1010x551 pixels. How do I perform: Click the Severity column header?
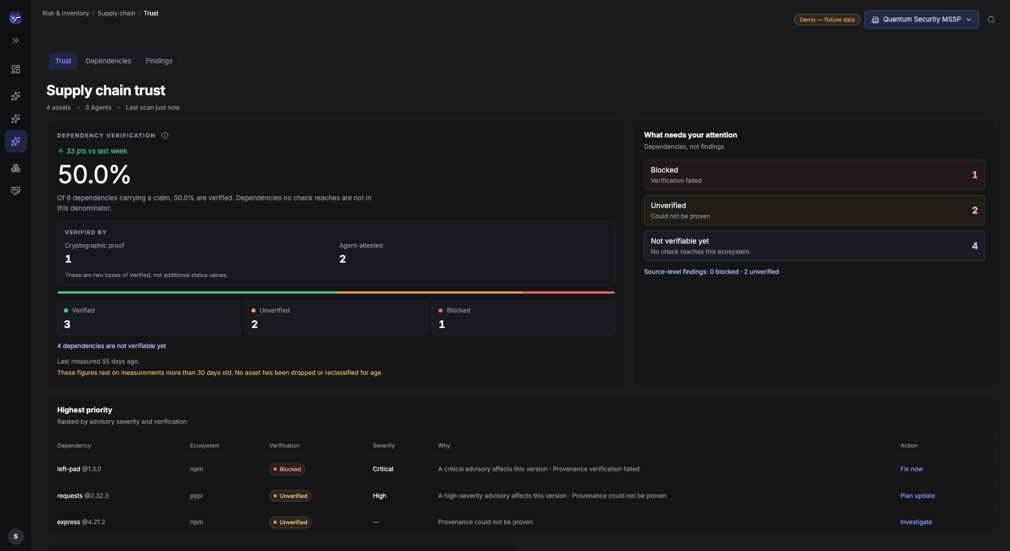[383, 446]
